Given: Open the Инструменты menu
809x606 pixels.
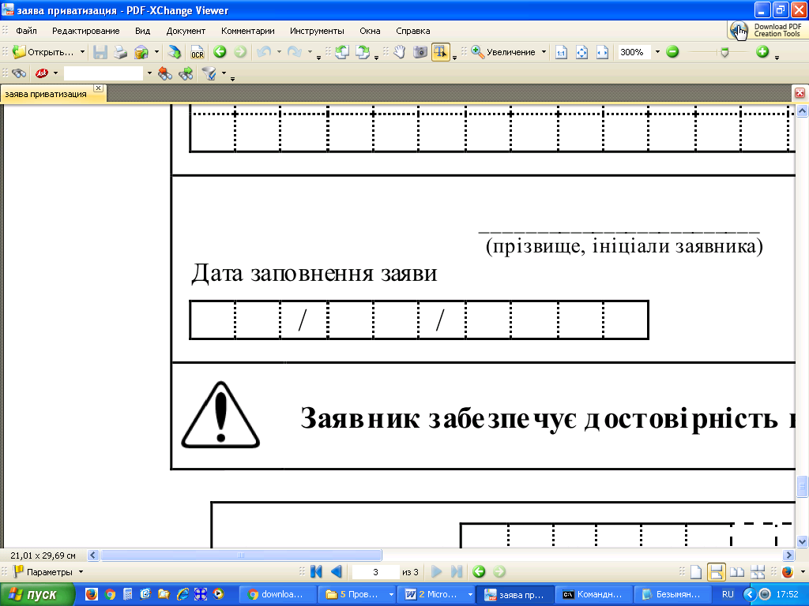Looking at the screenshot, I should [x=317, y=31].
